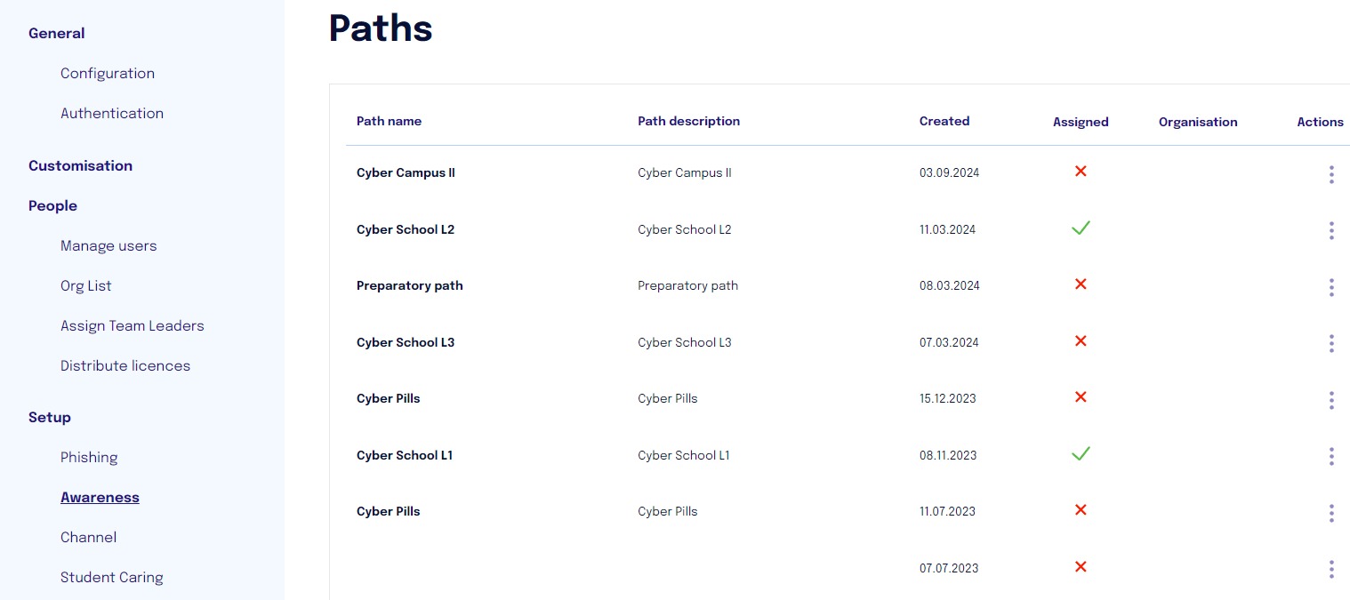This screenshot has width=1350, height=600.
Task: Open Channel setup page
Action: [x=89, y=538]
